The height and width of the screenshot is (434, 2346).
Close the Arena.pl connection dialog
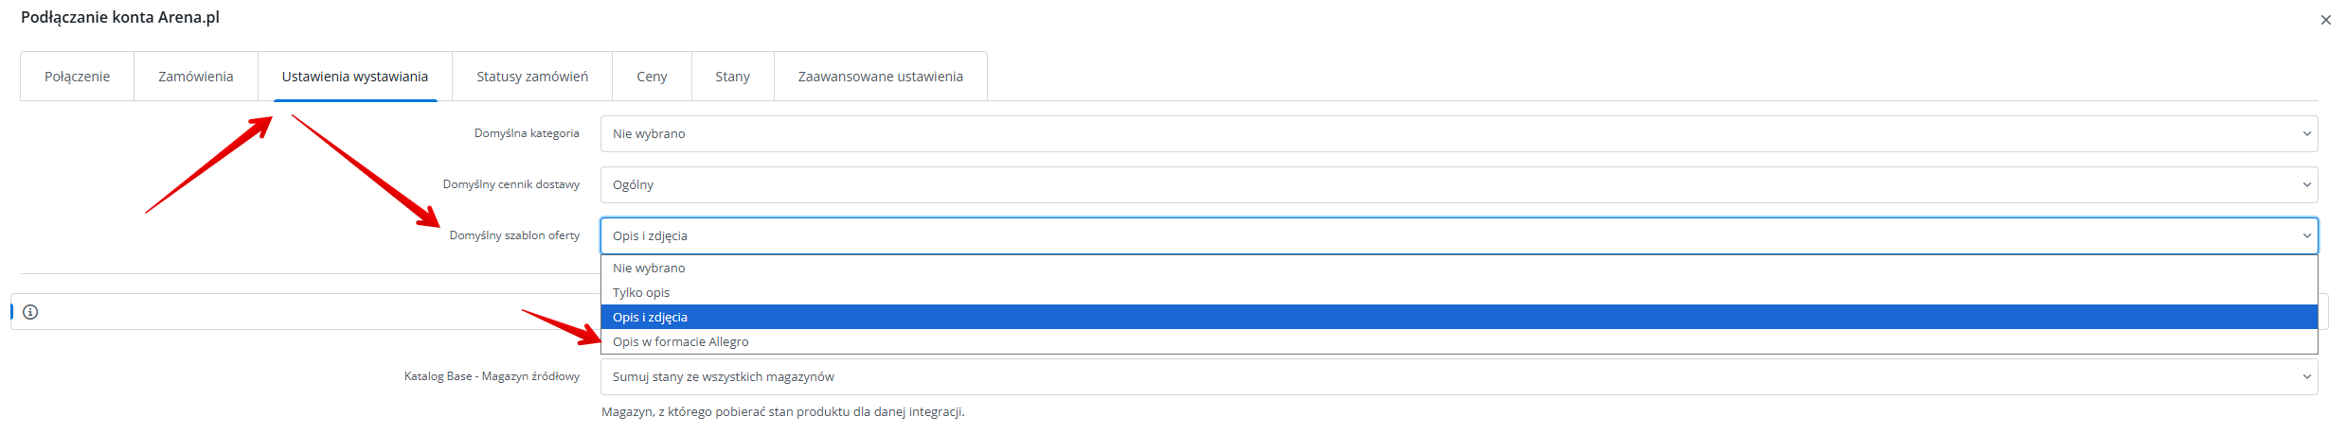[x=2325, y=20]
